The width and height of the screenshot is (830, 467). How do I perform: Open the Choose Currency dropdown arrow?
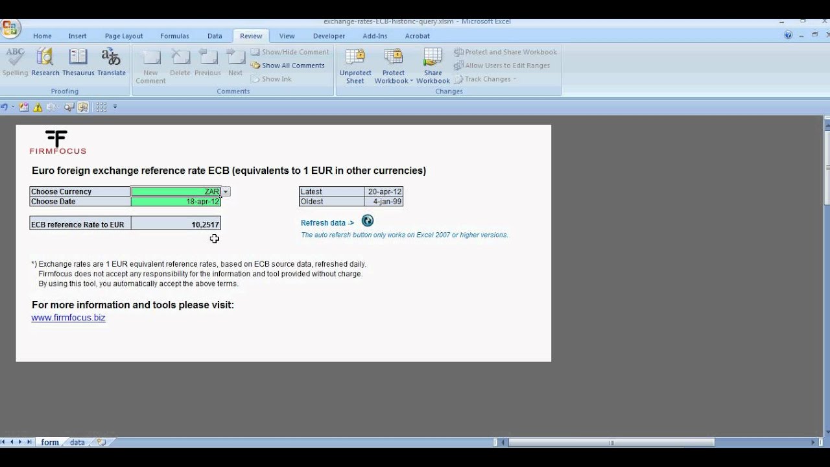226,191
